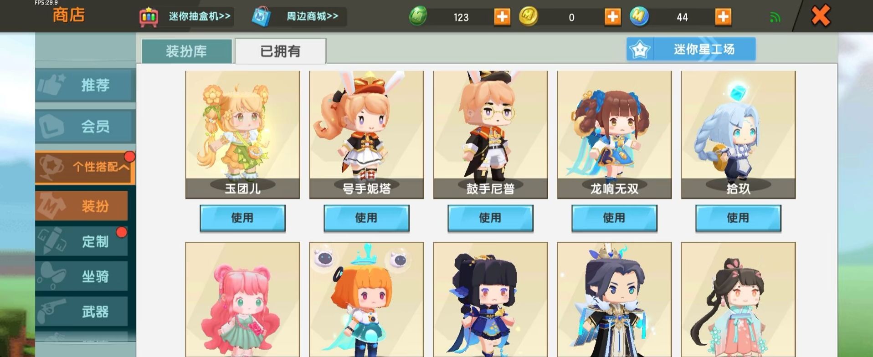Select 坐骑 mounts in the sidebar
This screenshot has height=357, width=873.
(82, 276)
